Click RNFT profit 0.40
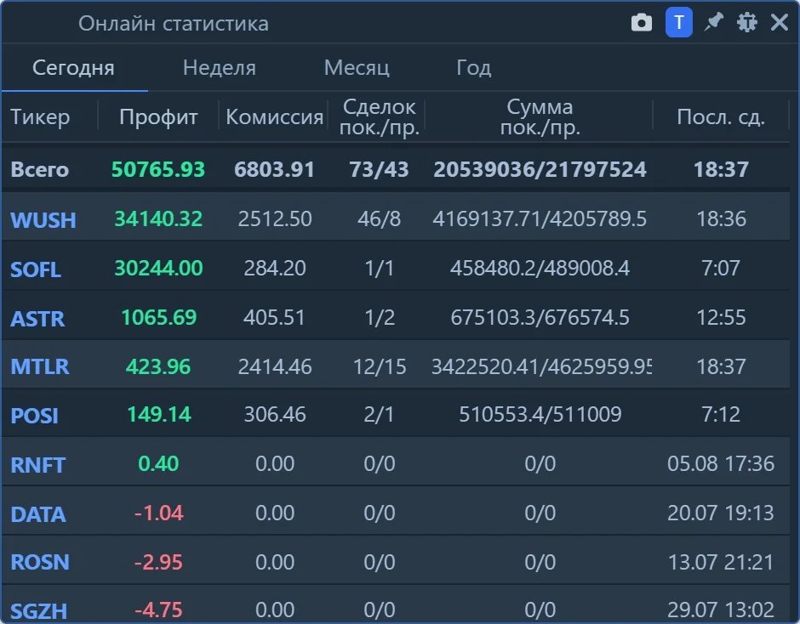Screen dimensions: 800x624 pyautogui.click(x=158, y=463)
